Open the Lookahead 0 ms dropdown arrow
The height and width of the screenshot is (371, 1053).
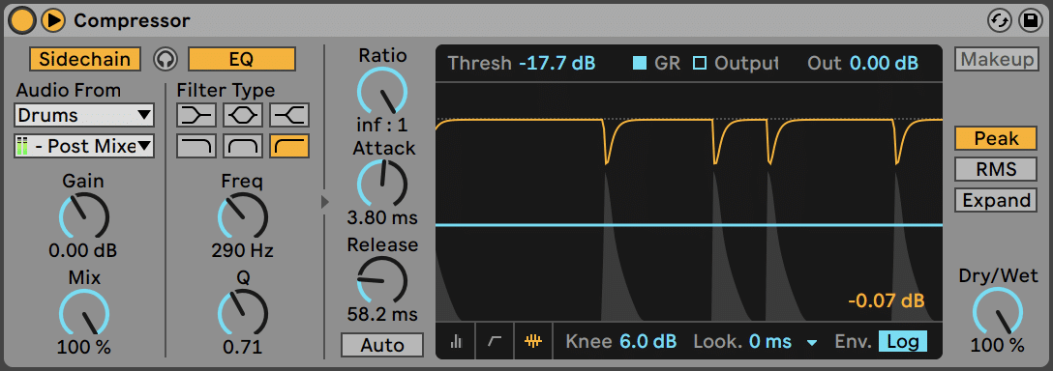click(x=812, y=343)
